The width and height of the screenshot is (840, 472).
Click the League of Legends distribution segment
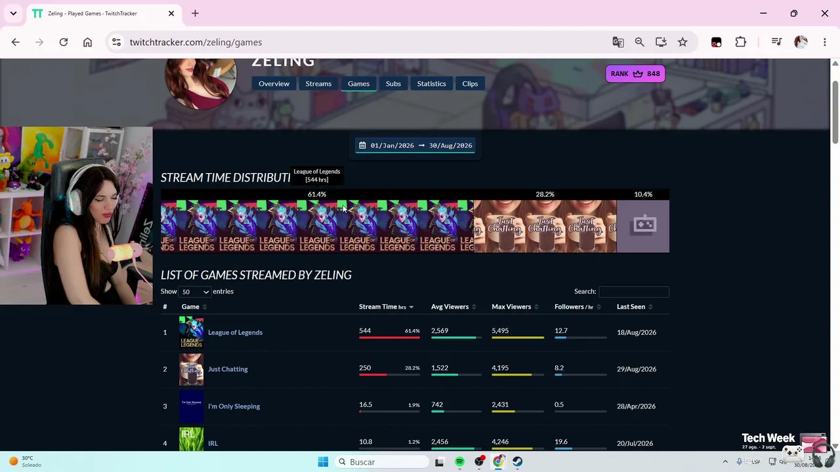(317, 226)
